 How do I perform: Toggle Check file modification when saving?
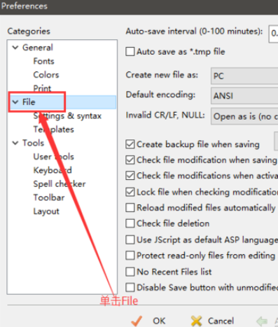coord(130,160)
